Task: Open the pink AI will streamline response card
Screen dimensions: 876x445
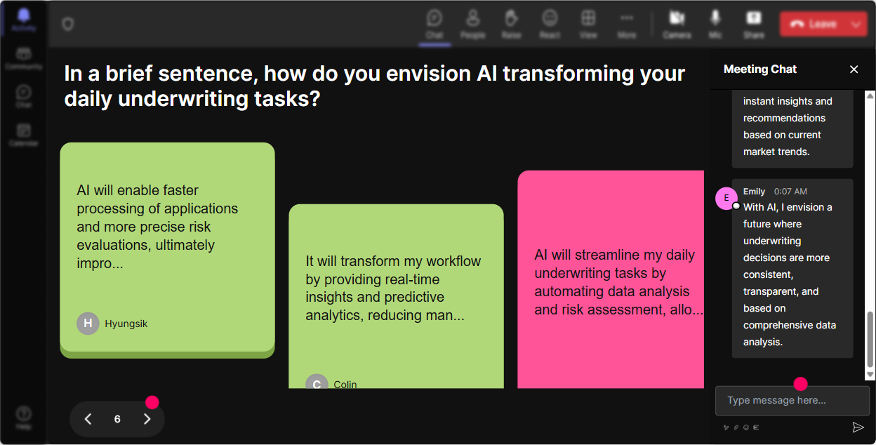Action: [x=611, y=279]
